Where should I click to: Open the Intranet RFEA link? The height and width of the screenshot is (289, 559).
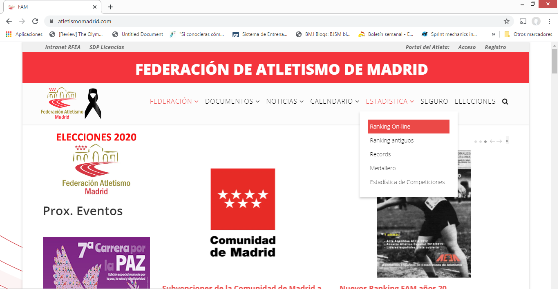point(62,47)
